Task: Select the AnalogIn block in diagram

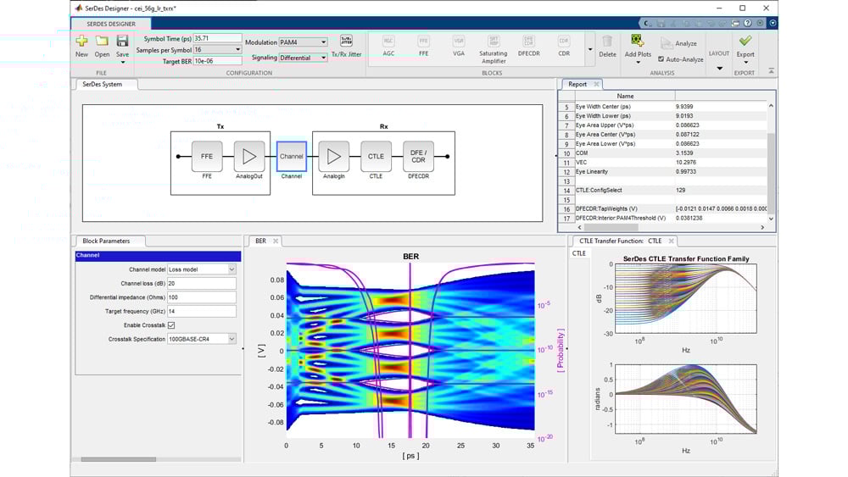Action: (333, 156)
